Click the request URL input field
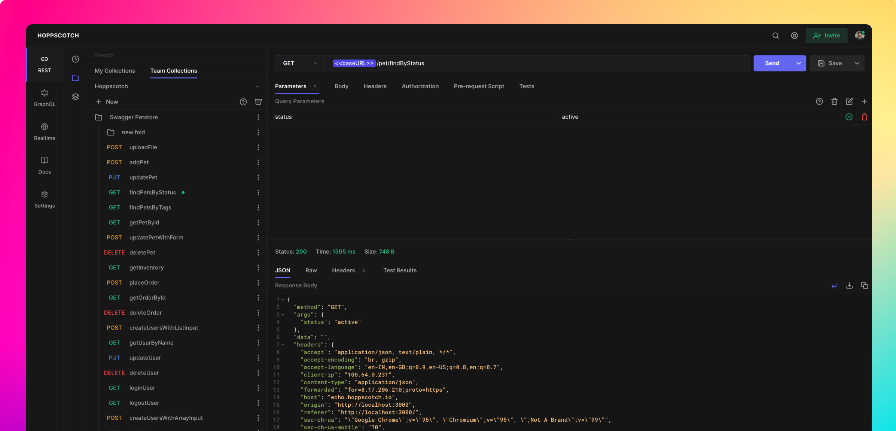 537,63
